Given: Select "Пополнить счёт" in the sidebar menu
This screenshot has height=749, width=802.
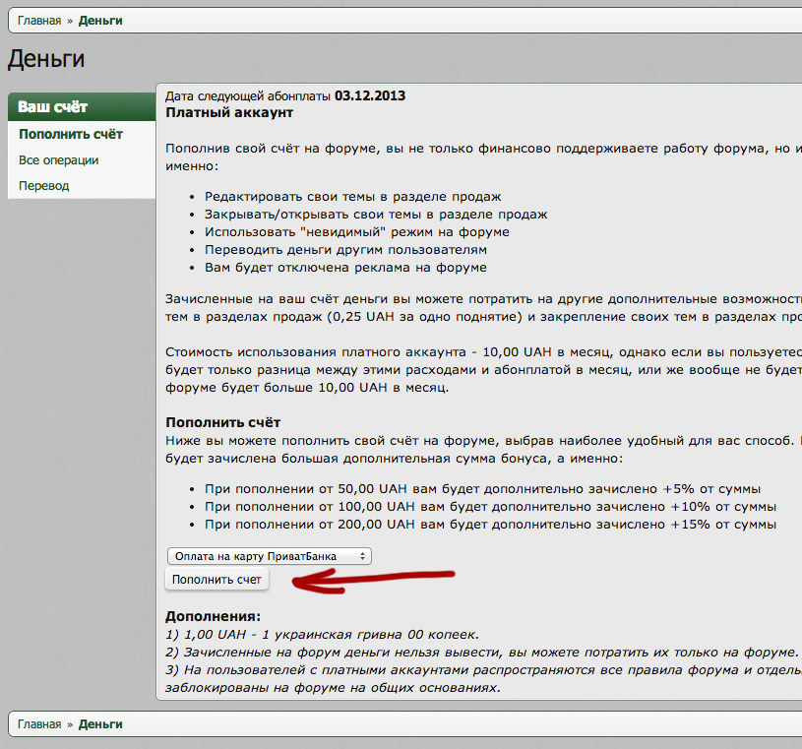Looking at the screenshot, I should coord(71,134).
